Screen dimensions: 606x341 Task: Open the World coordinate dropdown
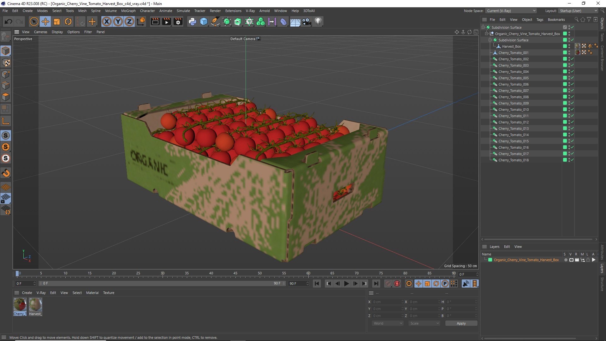tap(388, 323)
